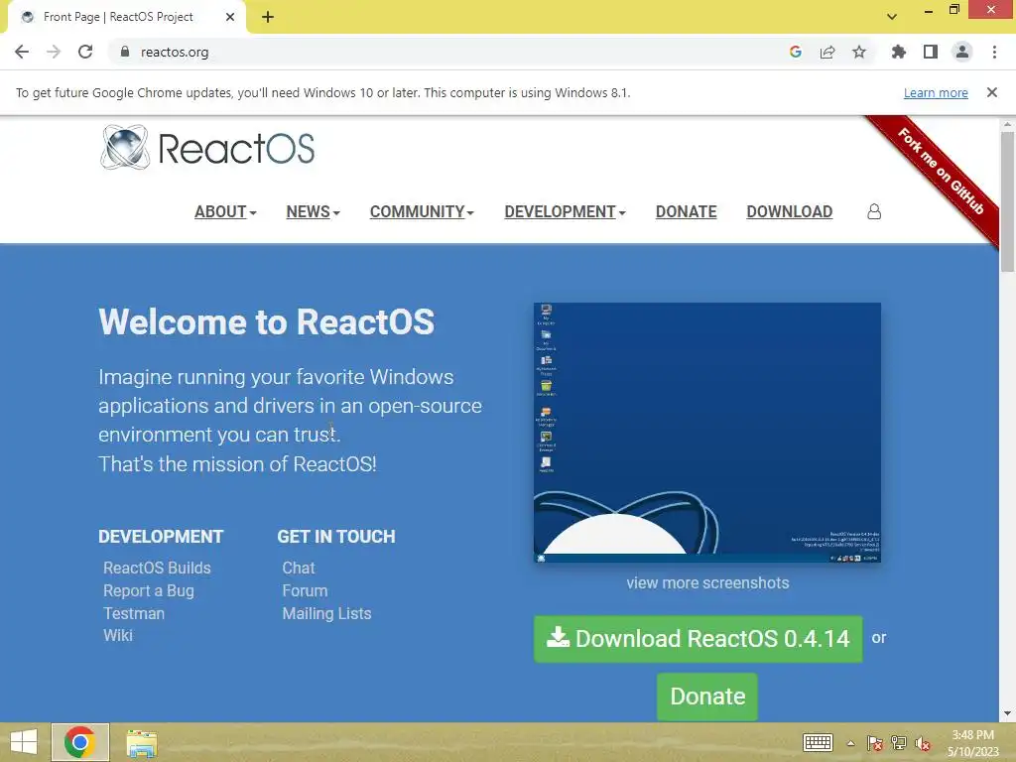Image resolution: width=1016 pixels, height=762 pixels.
Task: Open the Extensions puzzle icon
Action: (x=899, y=52)
